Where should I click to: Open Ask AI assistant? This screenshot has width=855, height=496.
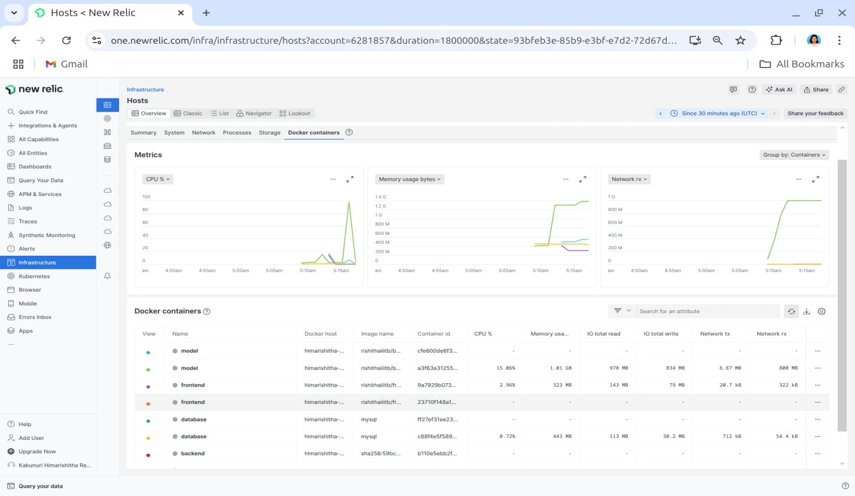(x=779, y=90)
